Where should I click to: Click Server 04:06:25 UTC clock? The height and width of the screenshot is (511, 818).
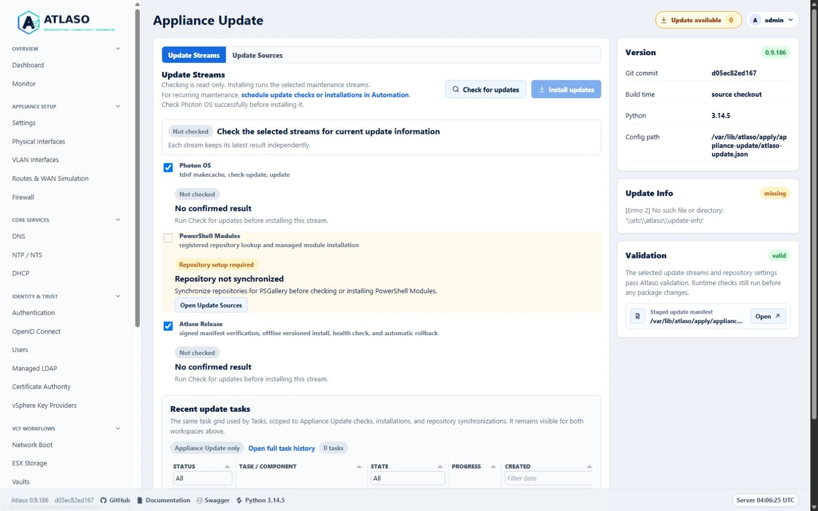pos(765,500)
